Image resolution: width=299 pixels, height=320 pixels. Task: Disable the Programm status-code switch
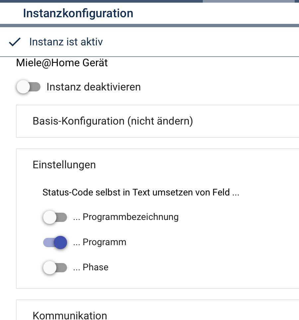[x=55, y=242]
